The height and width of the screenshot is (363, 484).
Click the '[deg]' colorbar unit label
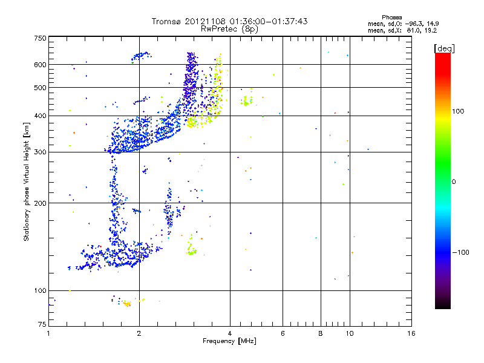444,48
